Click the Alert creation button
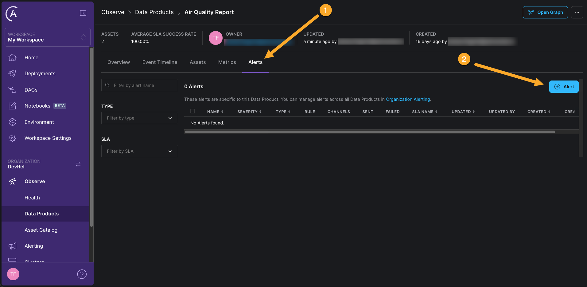The height and width of the screenshot is (287, 587). point(564,86)
